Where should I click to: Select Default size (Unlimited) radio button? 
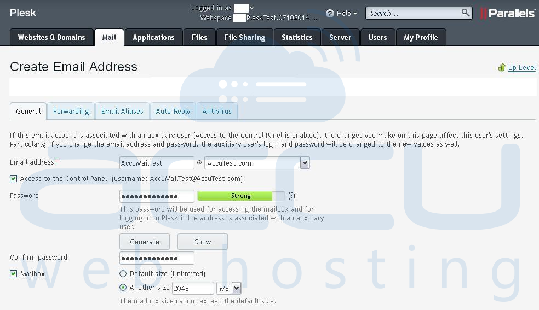point(123,274)
